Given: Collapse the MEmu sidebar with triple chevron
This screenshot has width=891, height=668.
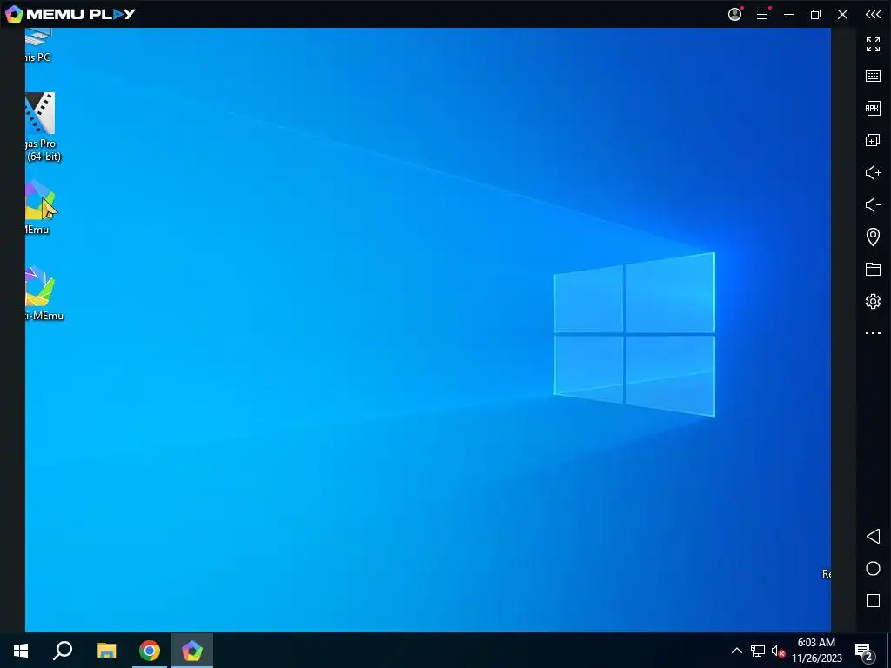Looking at the screenshot, I should [x=873, y=14].
